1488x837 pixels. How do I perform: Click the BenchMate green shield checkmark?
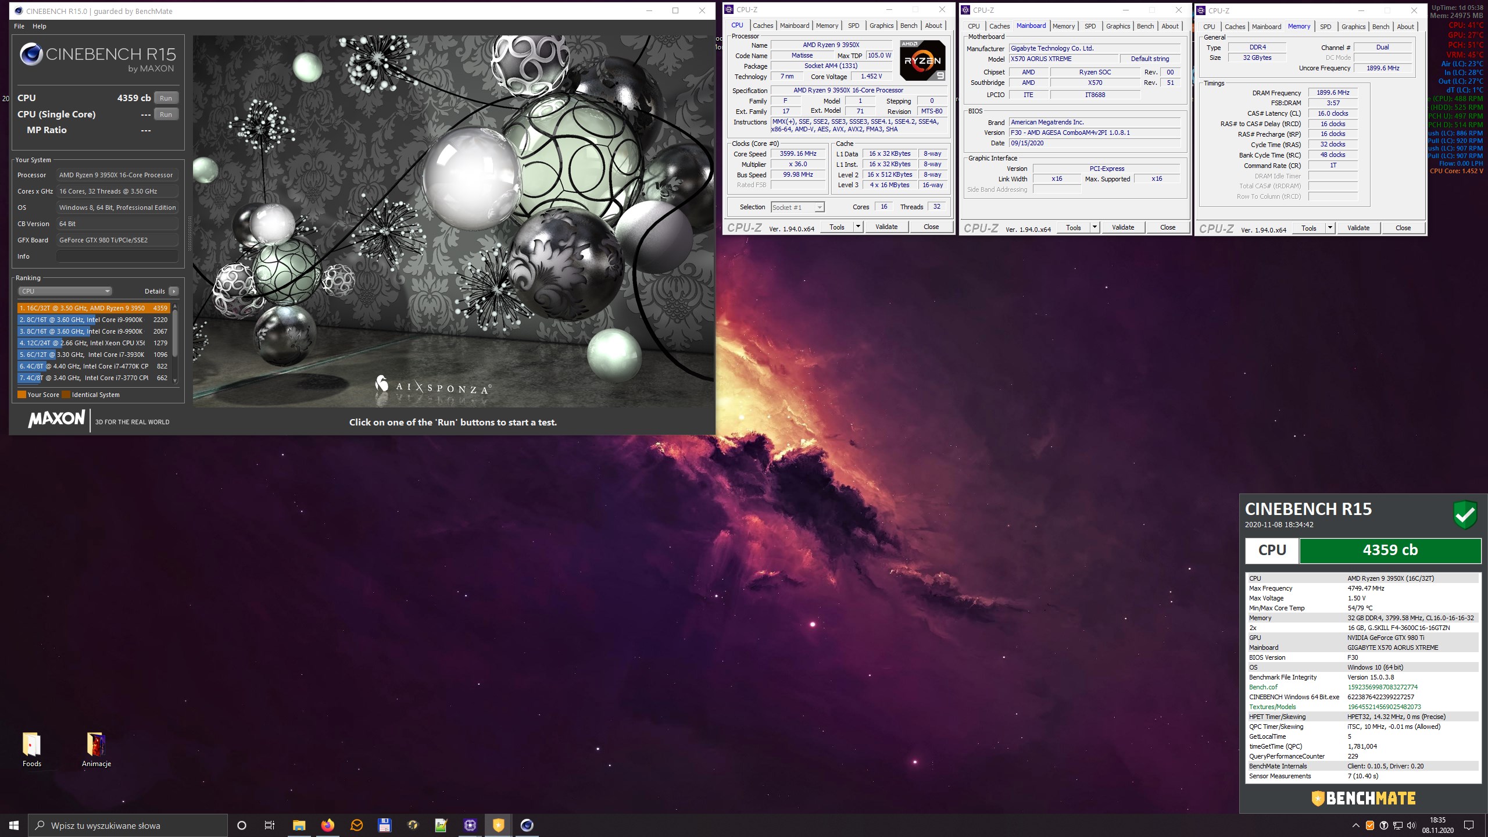(x=1465, y=514)
